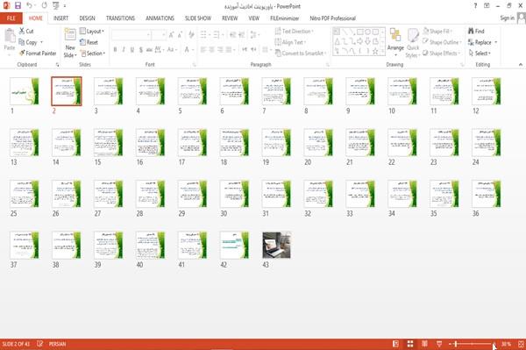
Task: Click the Copy icon
Action: (21, 42)
